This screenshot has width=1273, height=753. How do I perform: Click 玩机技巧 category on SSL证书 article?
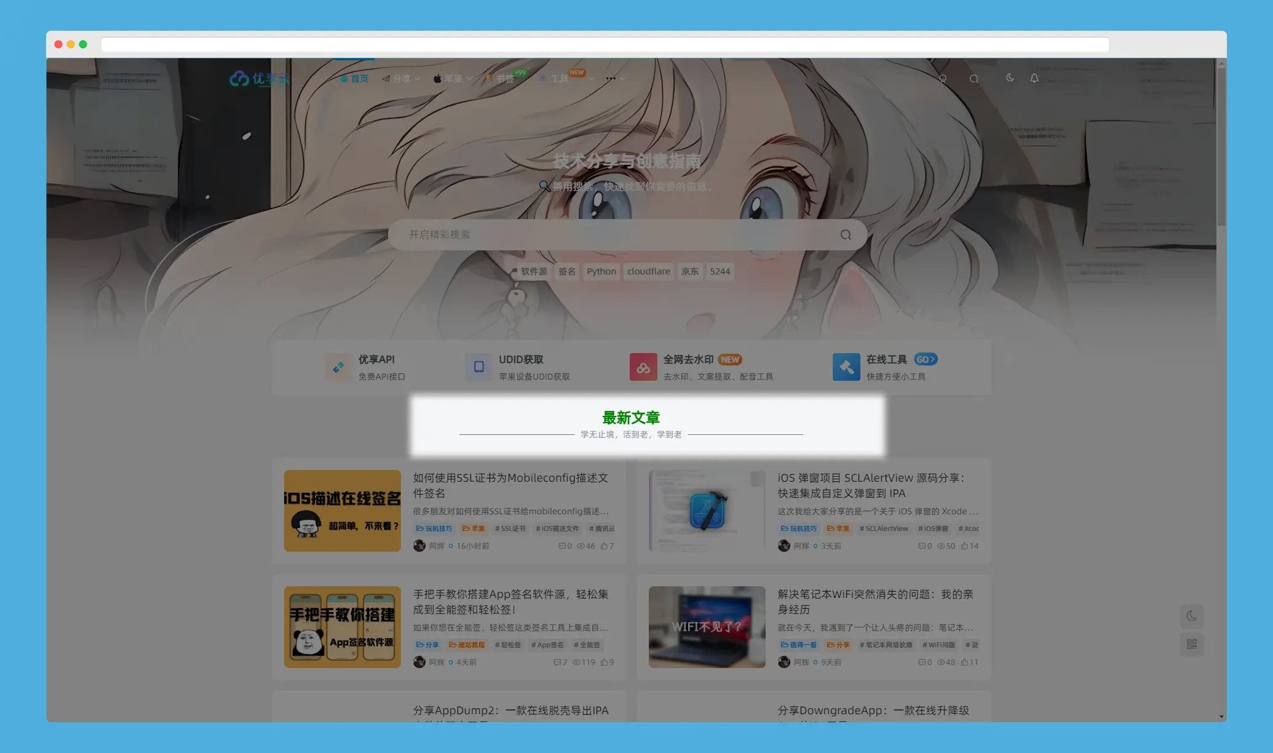[x=434, y=528]
